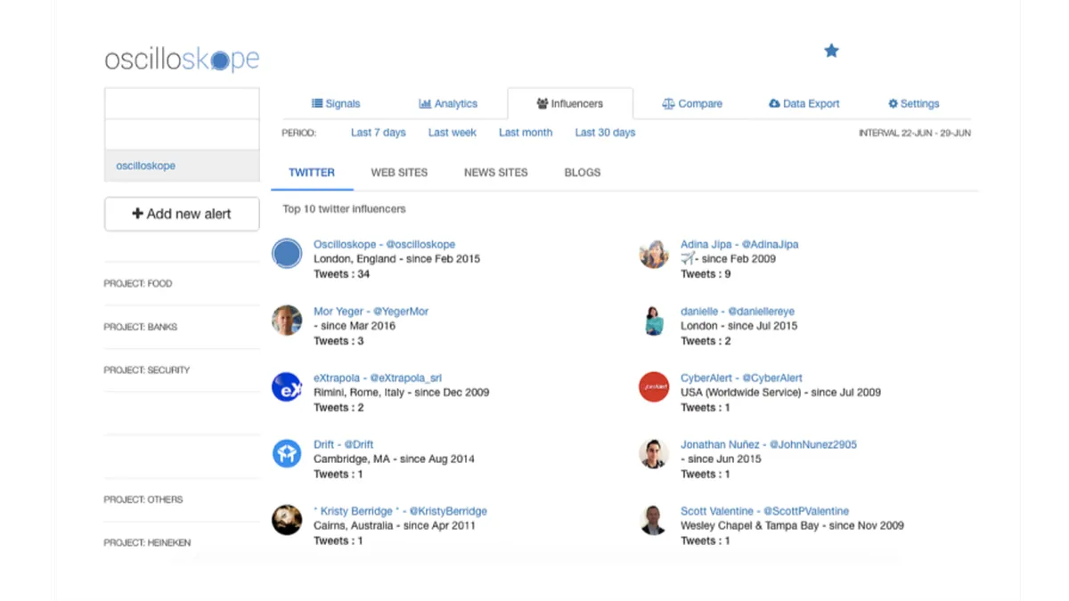Open PROJECT: FOOD in the sidebar
Screen dimensions: 1069x601
(x=138, y=284)
